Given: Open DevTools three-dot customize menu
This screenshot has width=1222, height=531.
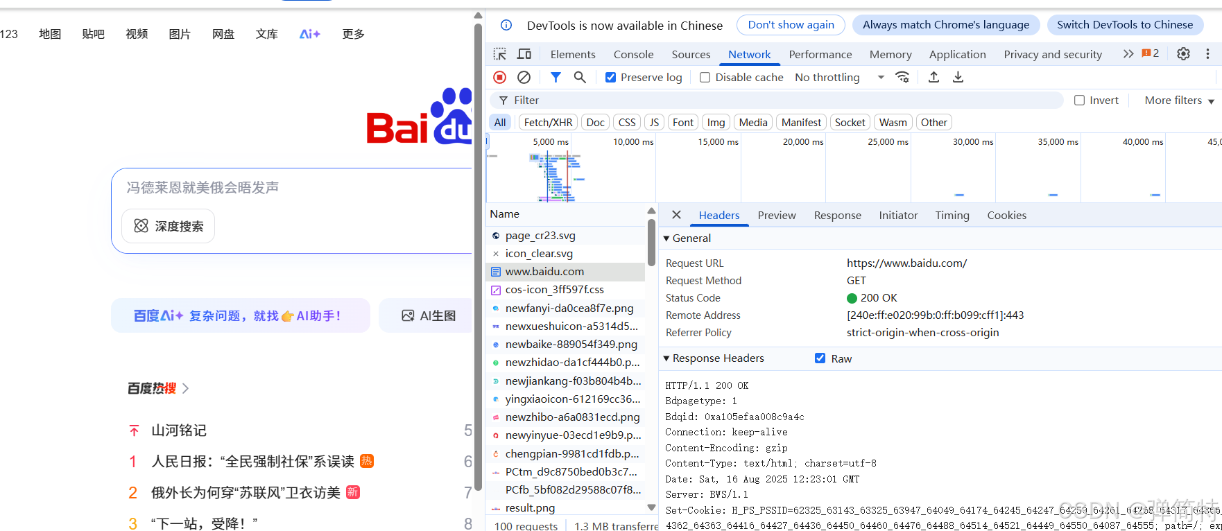Looking at the screenshot, I should [x=1207, y=54].
